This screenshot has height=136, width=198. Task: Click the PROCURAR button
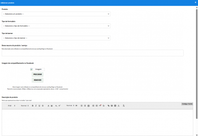click(37, 74)
